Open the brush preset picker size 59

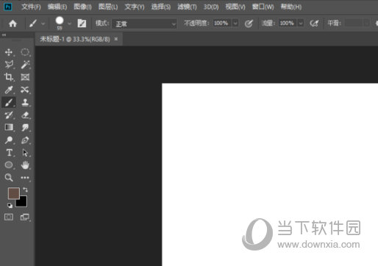[x=63, y=24]
